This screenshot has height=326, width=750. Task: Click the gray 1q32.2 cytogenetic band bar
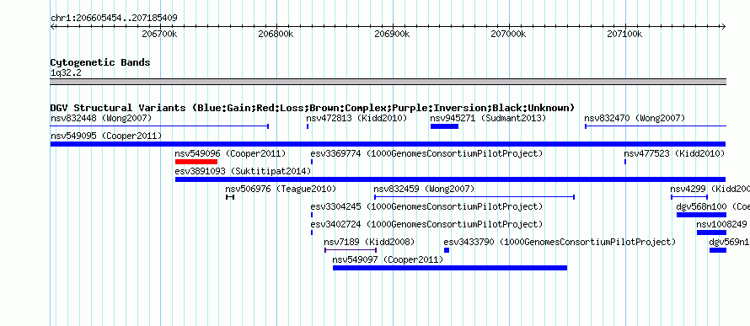[388, 82]
